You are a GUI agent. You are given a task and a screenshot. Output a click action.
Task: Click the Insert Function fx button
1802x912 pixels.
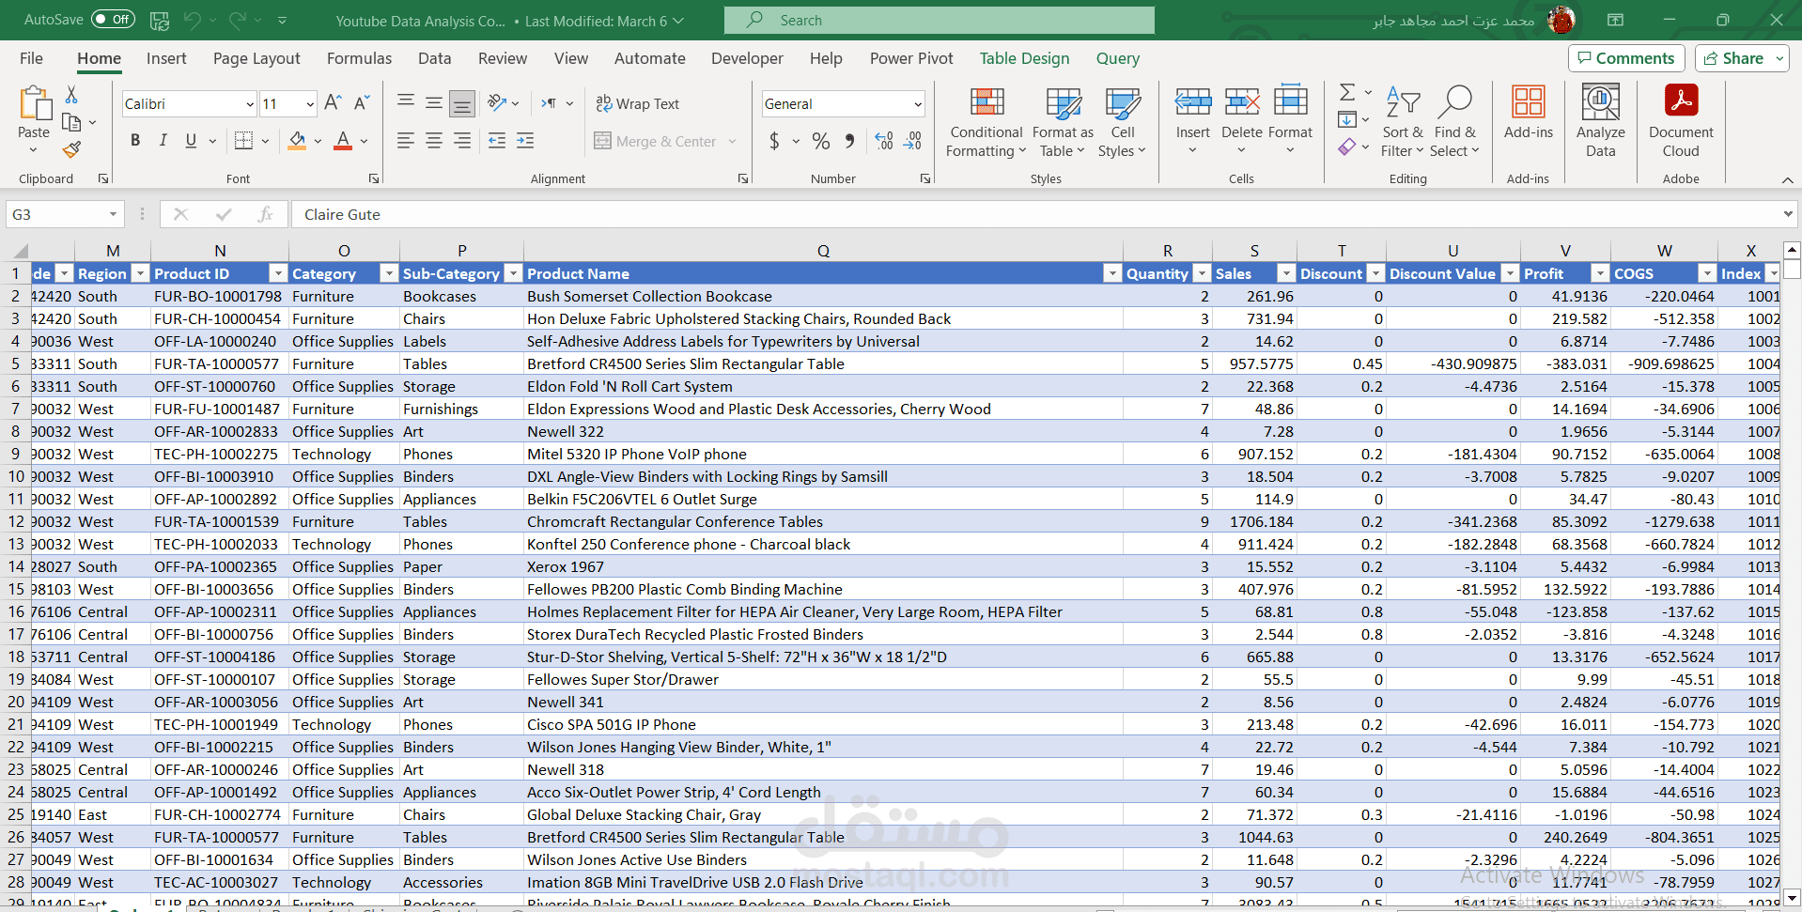pyautogui.click(x=265, y=214)
